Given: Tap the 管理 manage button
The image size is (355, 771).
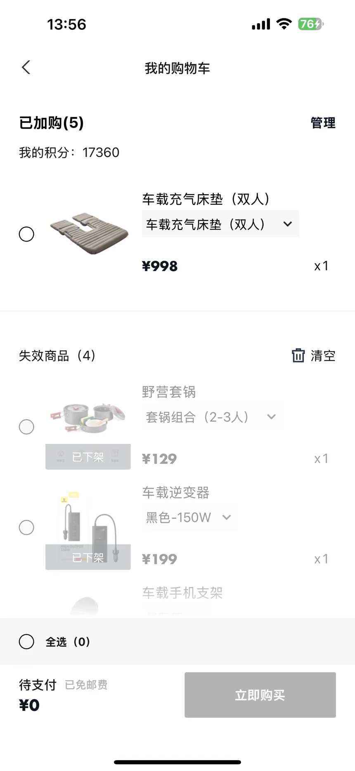Looking at the screenshot, I should [323, 123].
